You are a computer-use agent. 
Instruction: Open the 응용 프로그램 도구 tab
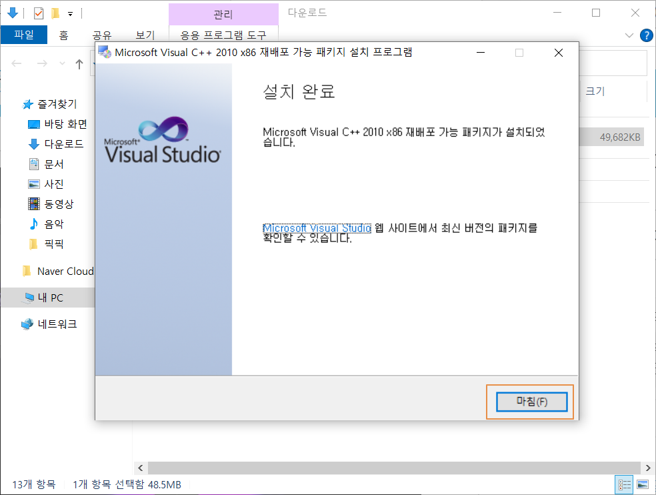click(x=223, y=35)
